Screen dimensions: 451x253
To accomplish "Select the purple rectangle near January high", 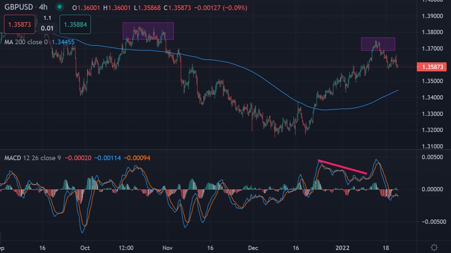I will pyautogui.click(x=378, y=44).
